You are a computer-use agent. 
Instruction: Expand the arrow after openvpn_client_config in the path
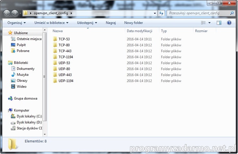coord(71,13)
